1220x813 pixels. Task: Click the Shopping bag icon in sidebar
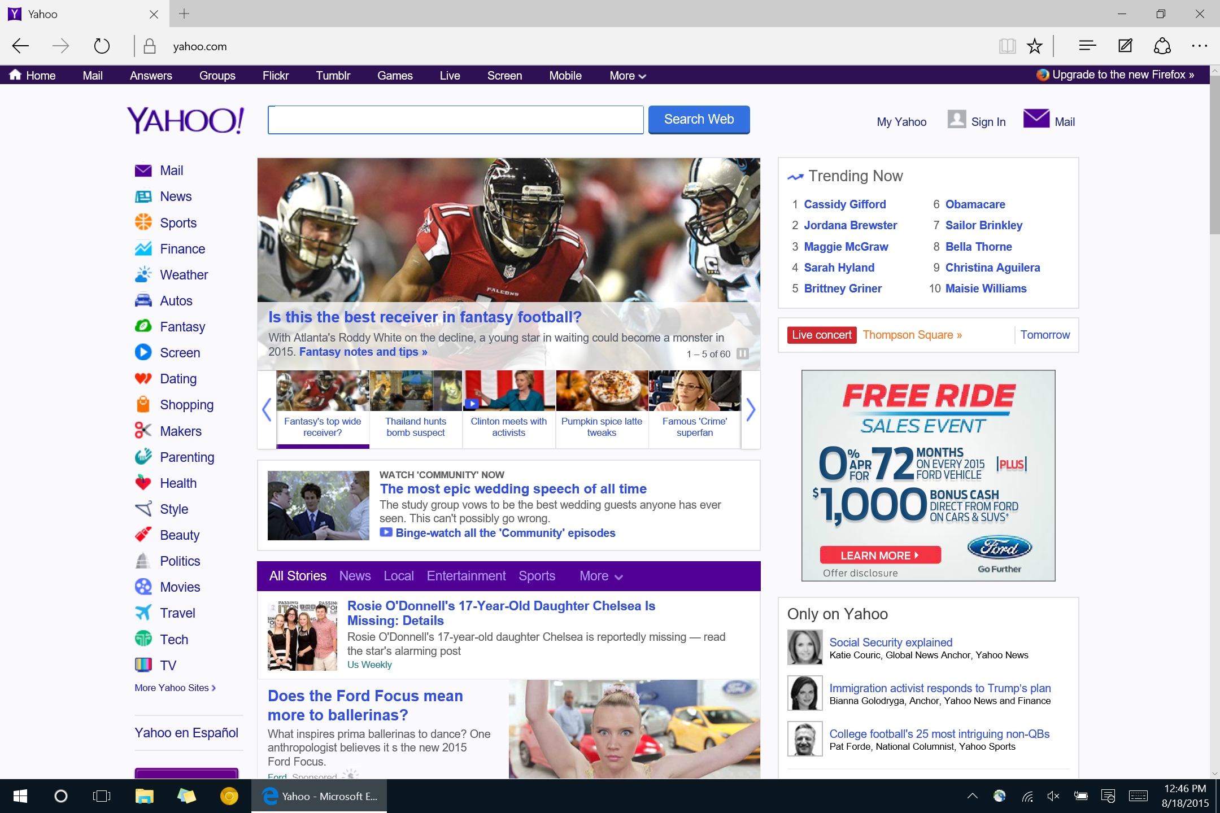click(143, 404)
